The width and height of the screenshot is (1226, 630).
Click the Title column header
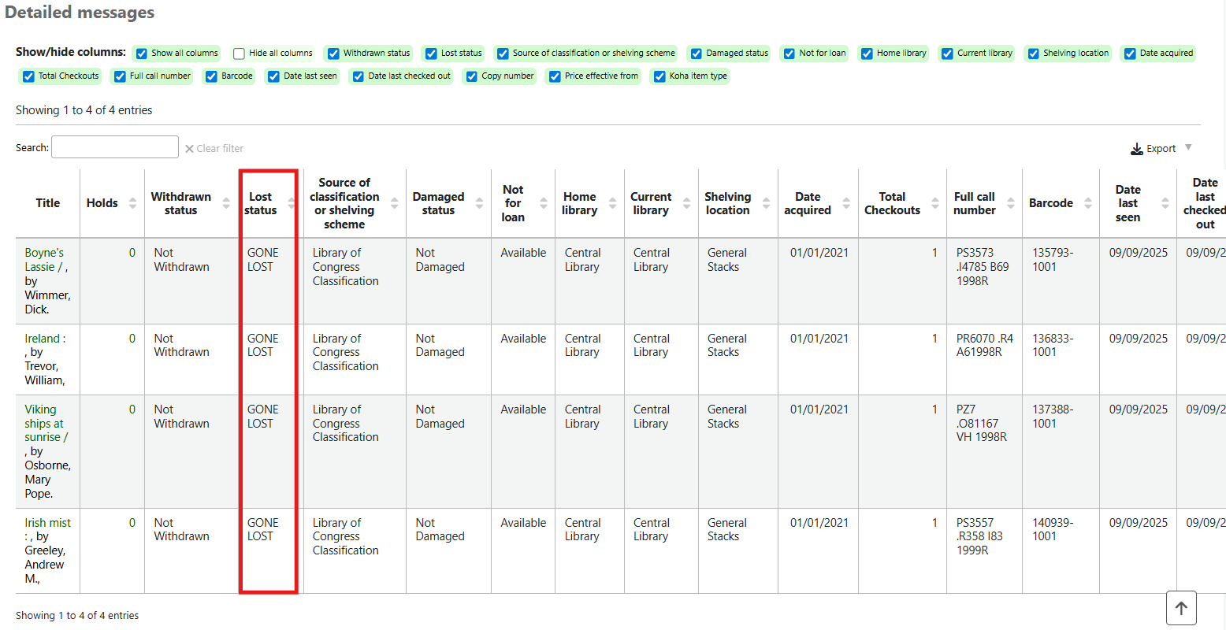[x=47, y=203]
